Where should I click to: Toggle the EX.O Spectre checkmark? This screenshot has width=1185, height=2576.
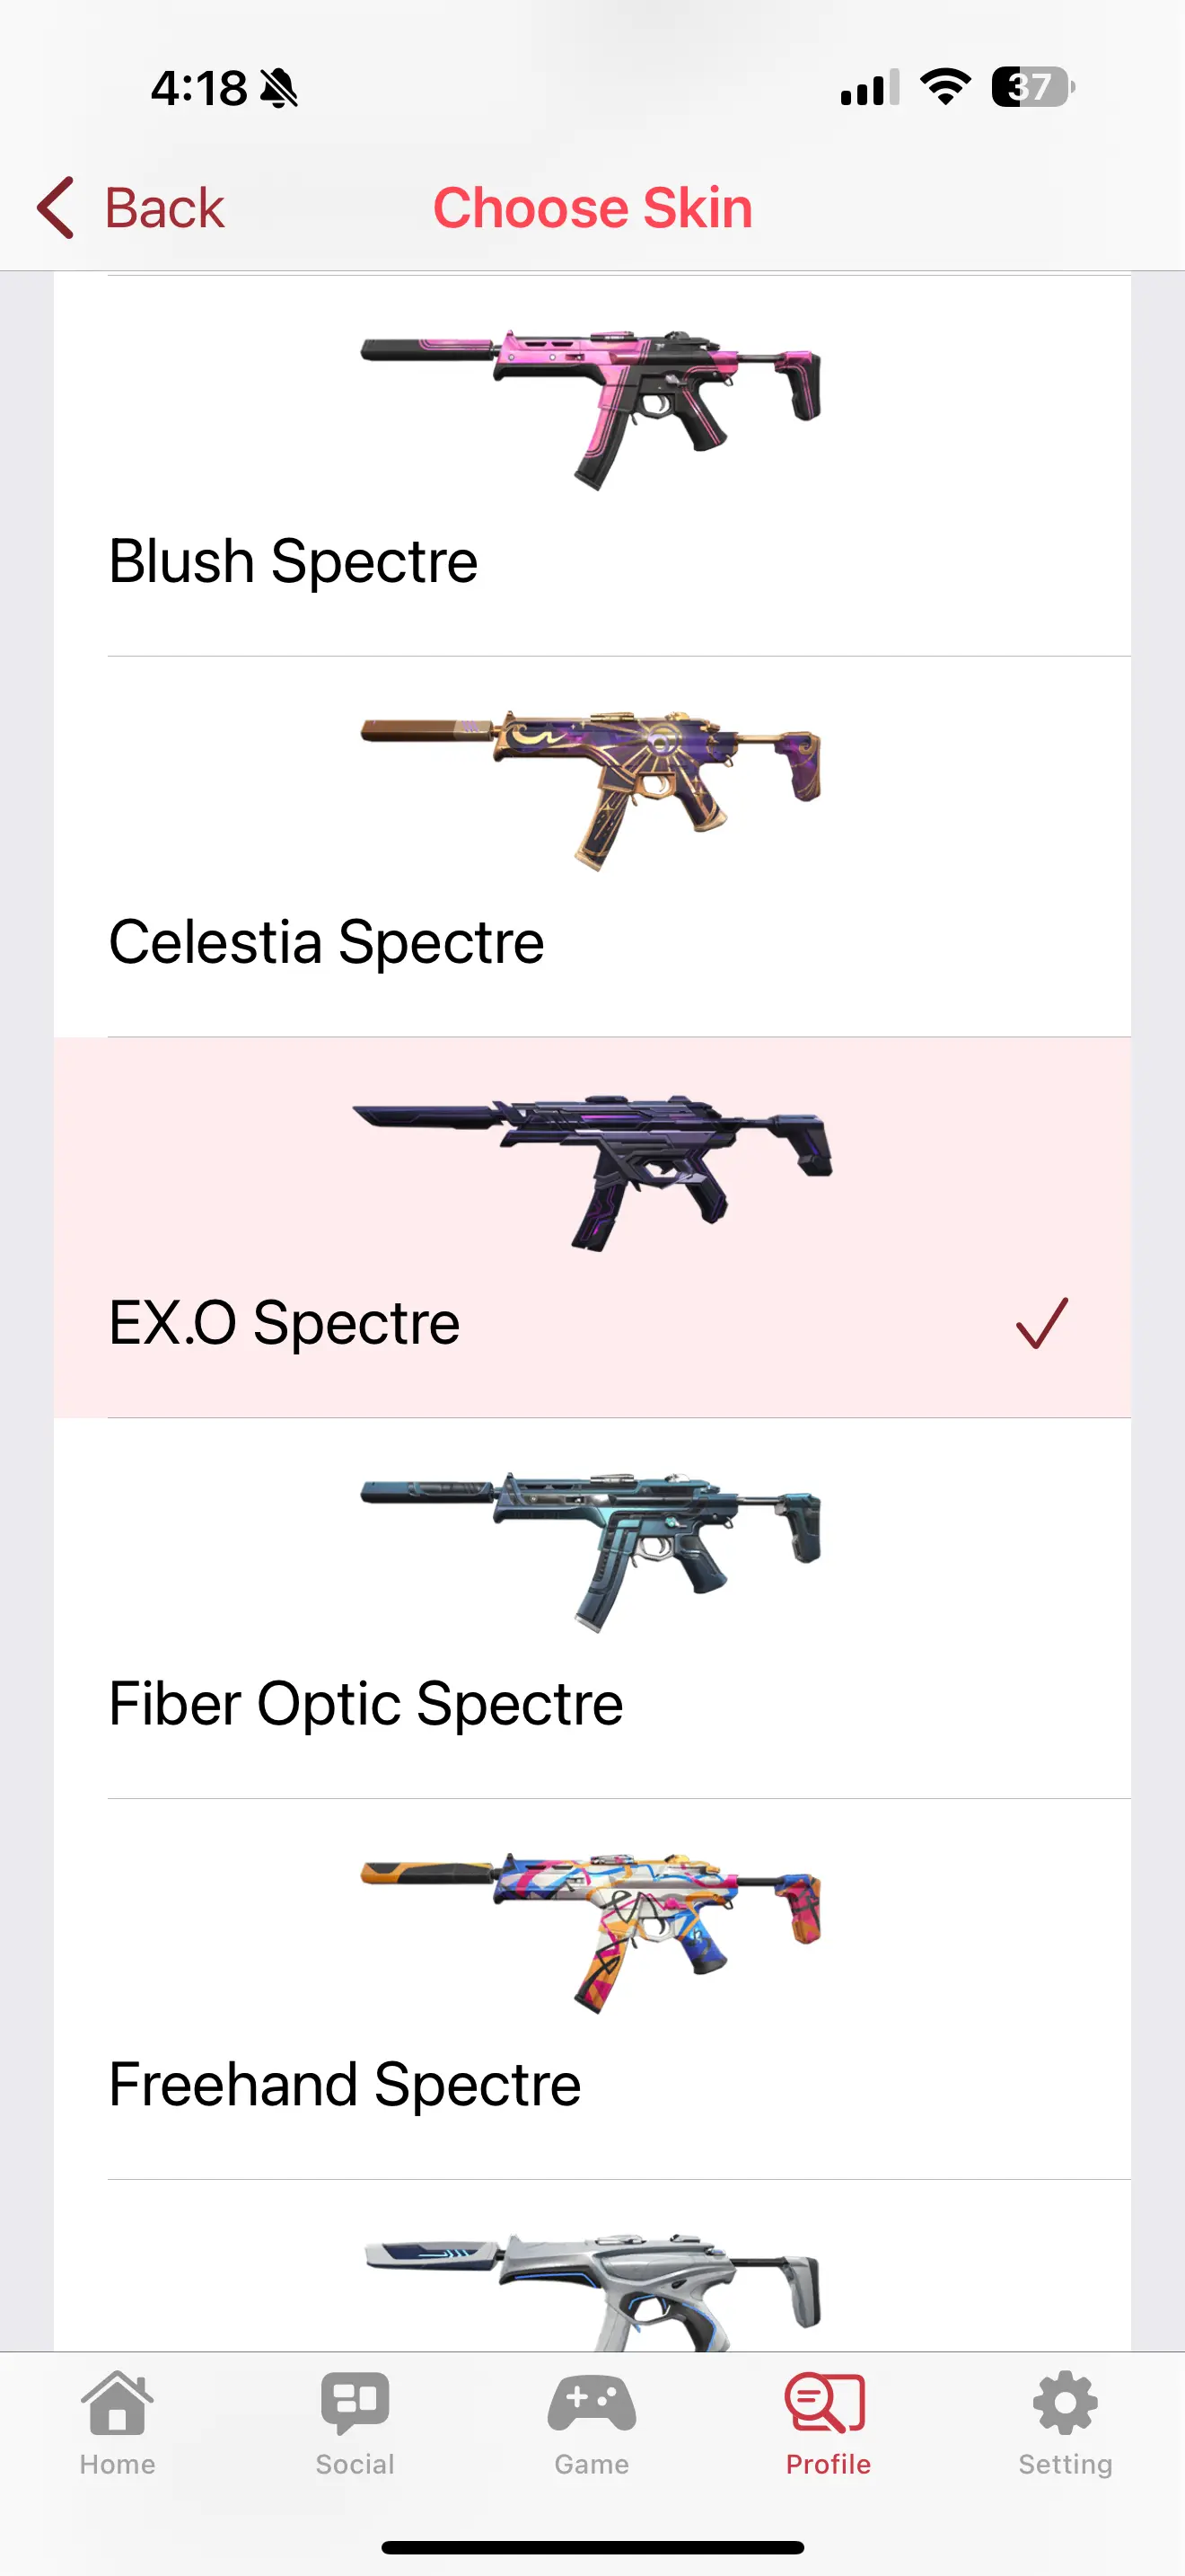click(1042, 1323)
